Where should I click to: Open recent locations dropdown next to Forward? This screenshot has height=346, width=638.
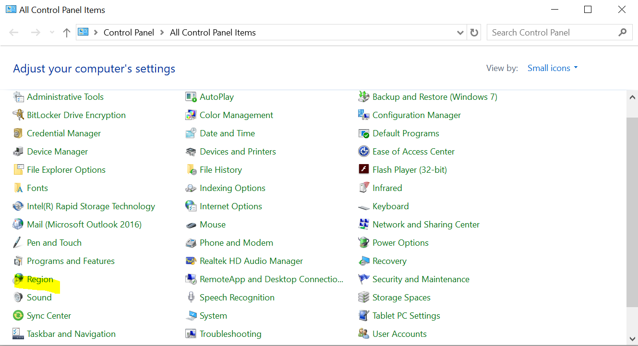(52, 33)
